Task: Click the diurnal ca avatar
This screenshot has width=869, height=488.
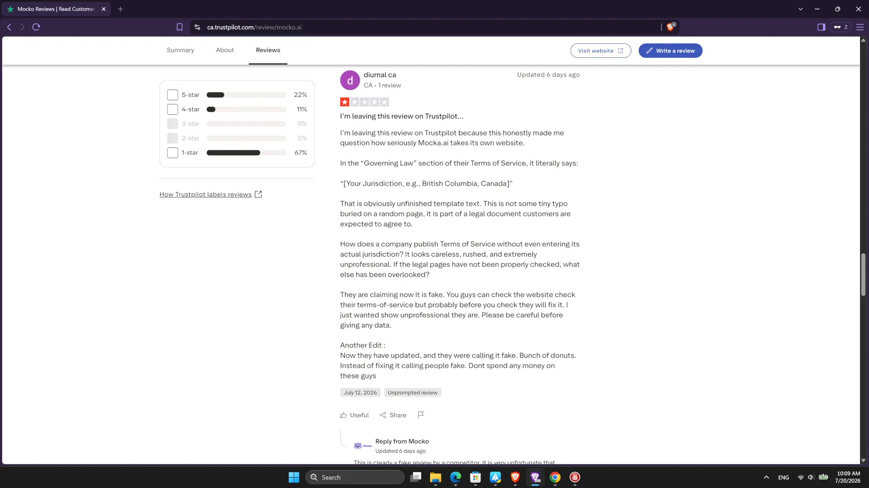Action: [350, 80]
